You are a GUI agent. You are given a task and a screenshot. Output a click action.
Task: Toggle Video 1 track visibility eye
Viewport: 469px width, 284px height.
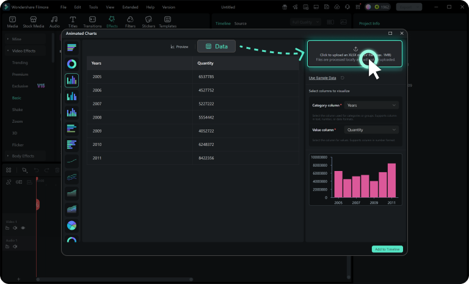(x=23, y=228)
